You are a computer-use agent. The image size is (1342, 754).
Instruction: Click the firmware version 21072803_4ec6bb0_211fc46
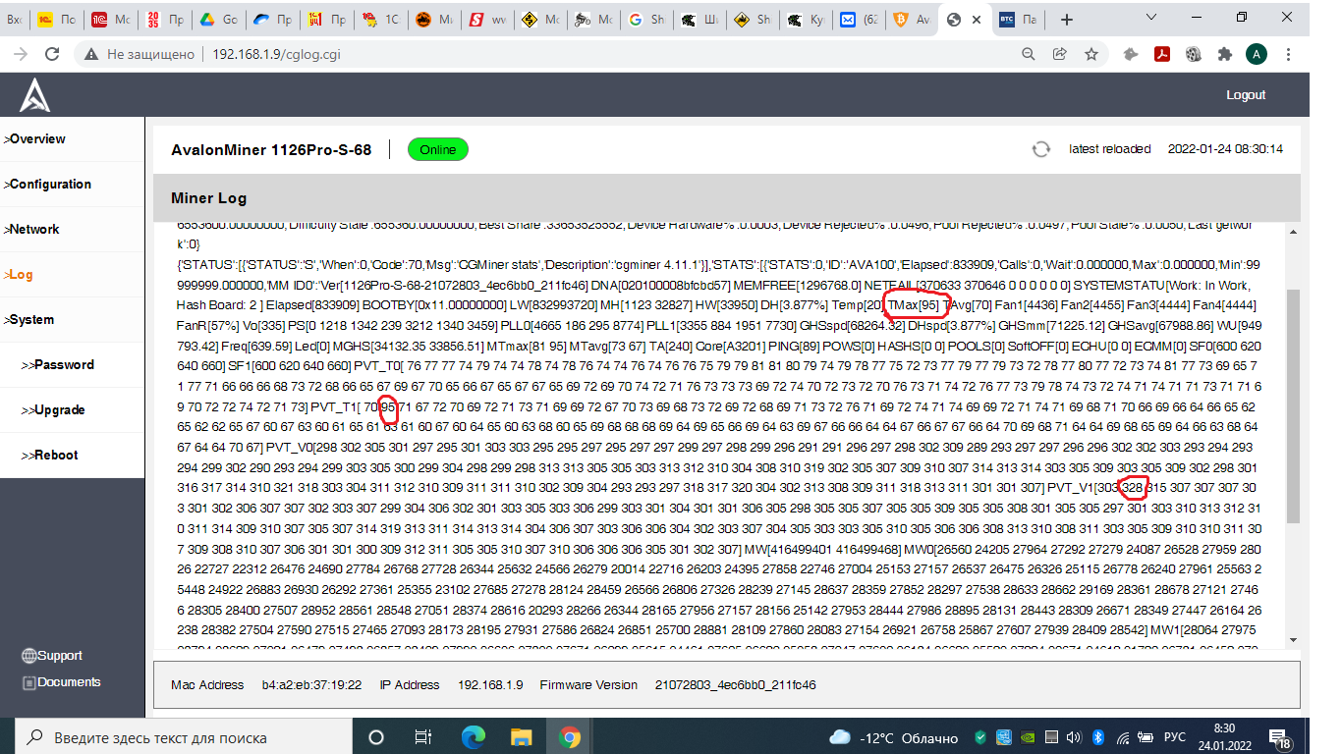(735, 685)
